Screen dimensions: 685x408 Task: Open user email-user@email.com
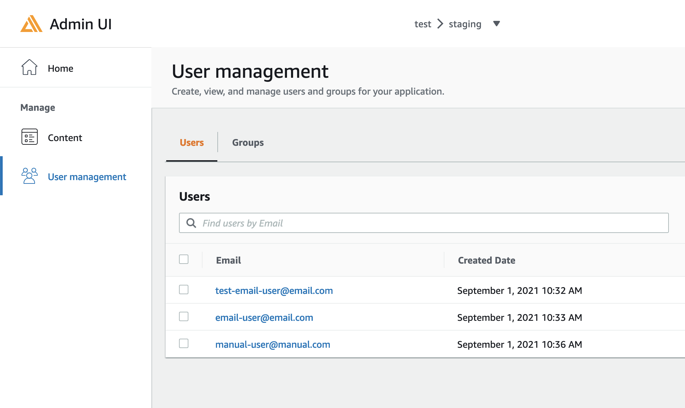264,317
